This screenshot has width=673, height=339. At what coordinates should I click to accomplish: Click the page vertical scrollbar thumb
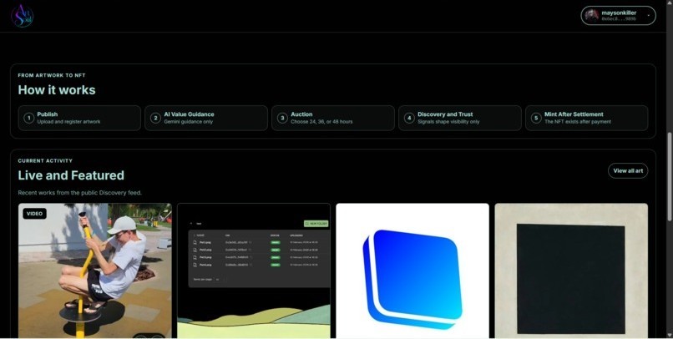[x=670, y=177]
